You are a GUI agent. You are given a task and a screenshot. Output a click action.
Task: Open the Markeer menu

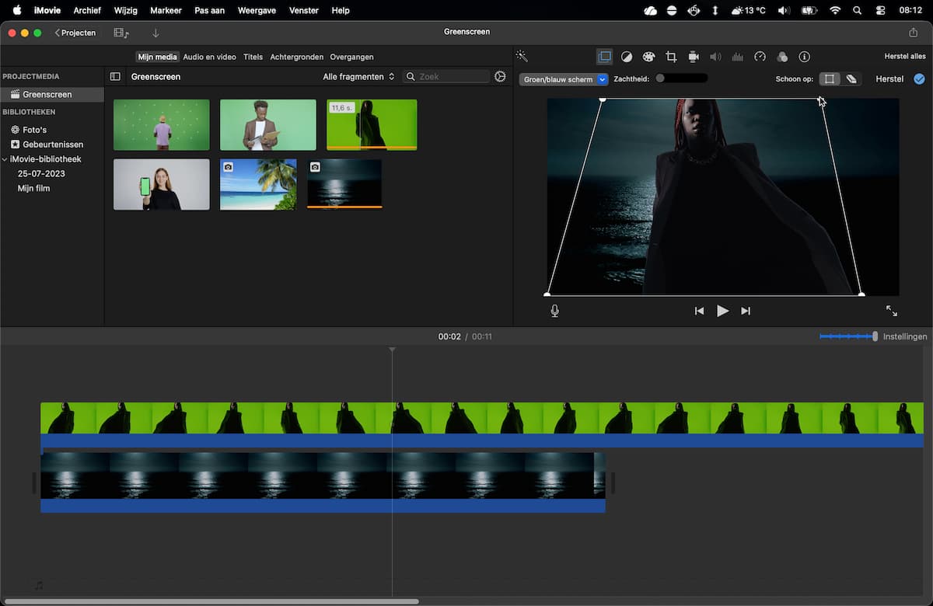(166, 10)
